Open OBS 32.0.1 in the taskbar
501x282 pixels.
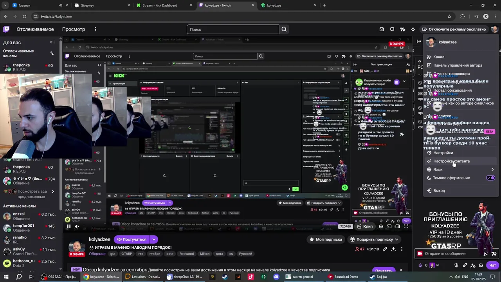click(60, 277)
